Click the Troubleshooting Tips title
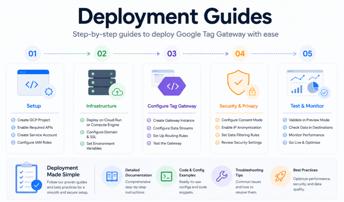Screen dimensions: 344x202 [250, 172]
